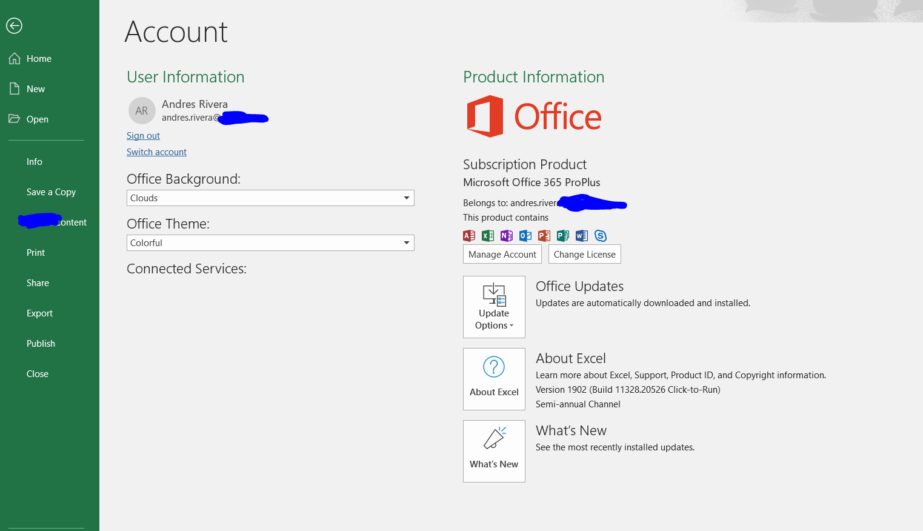Viewport: 923px width, 531px height.
Task: Click the Outlook app icon
Action: tap(525, 236)
